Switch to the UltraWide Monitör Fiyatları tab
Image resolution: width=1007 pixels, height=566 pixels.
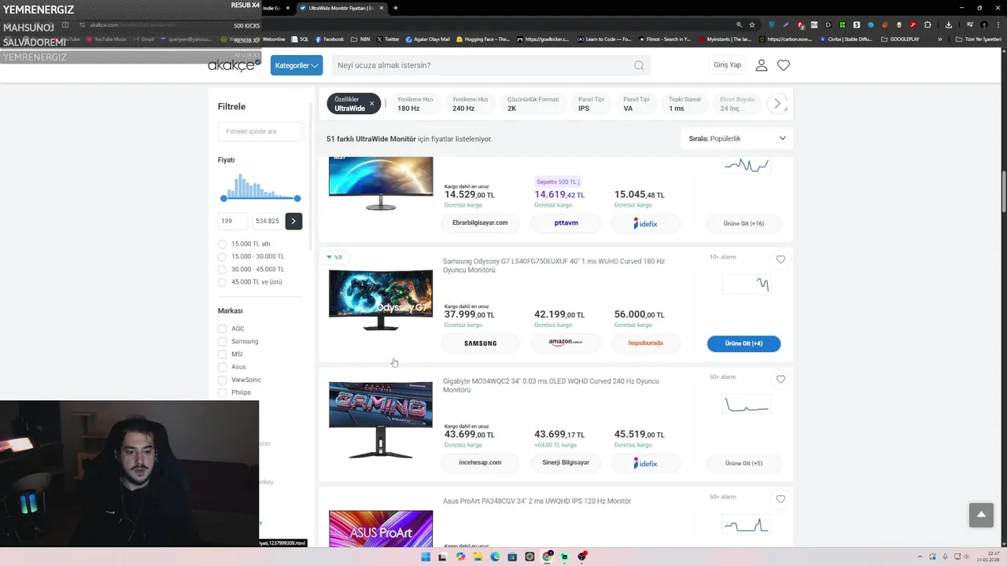341,8
